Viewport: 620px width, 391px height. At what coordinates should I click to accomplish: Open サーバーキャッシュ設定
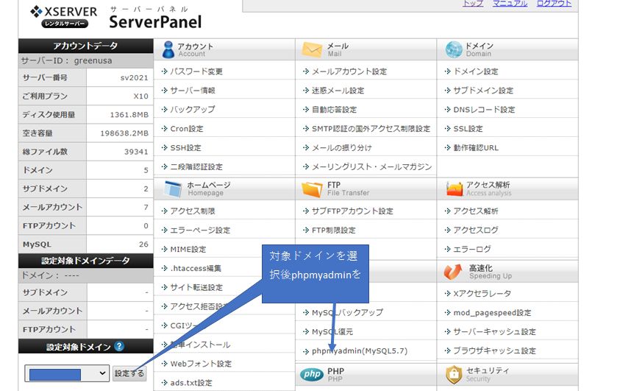494,331
